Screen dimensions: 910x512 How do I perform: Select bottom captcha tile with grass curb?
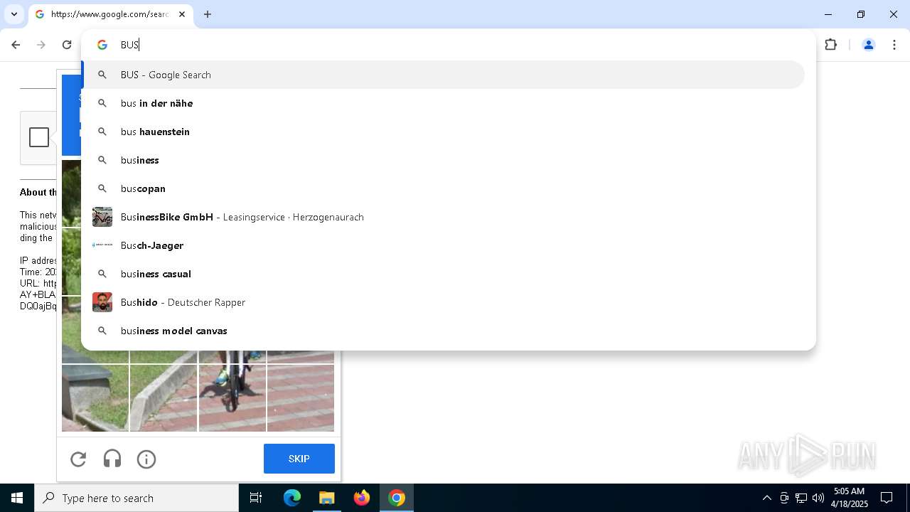[164, 398]
